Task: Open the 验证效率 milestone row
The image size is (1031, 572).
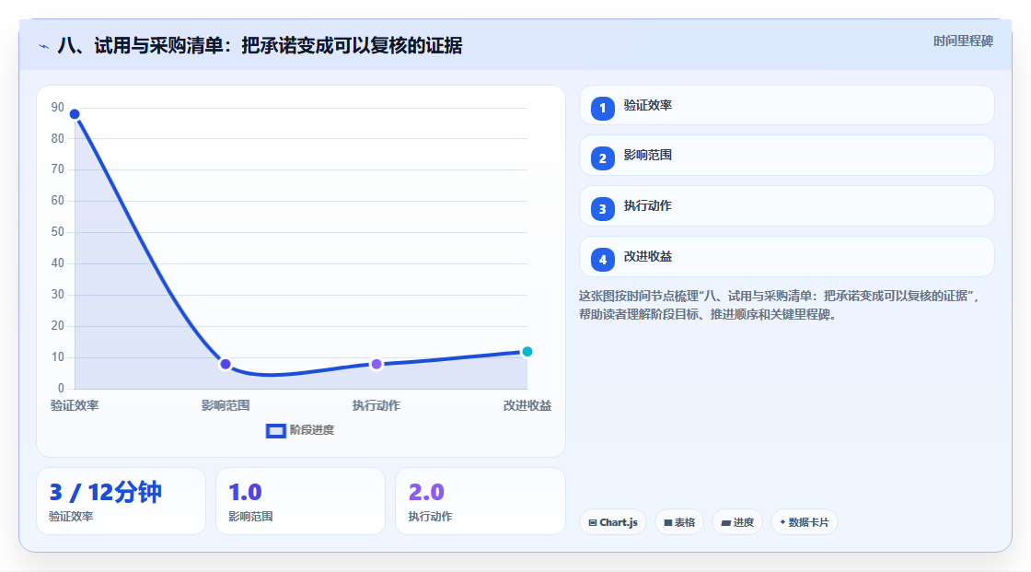Action: (x=786, y=105)
